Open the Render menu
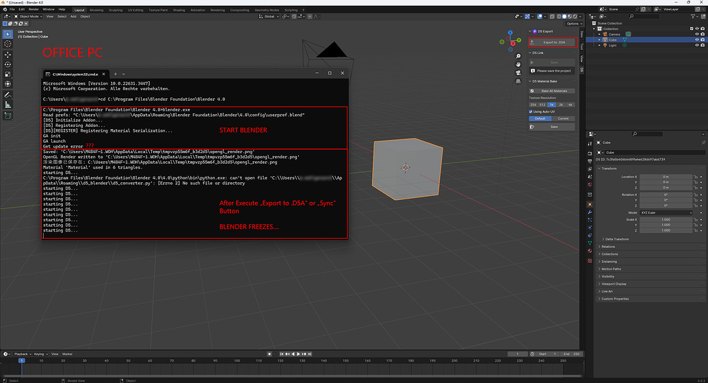This screenshot has height=383, width=708. pyautogui.click(x=34, y=10)
